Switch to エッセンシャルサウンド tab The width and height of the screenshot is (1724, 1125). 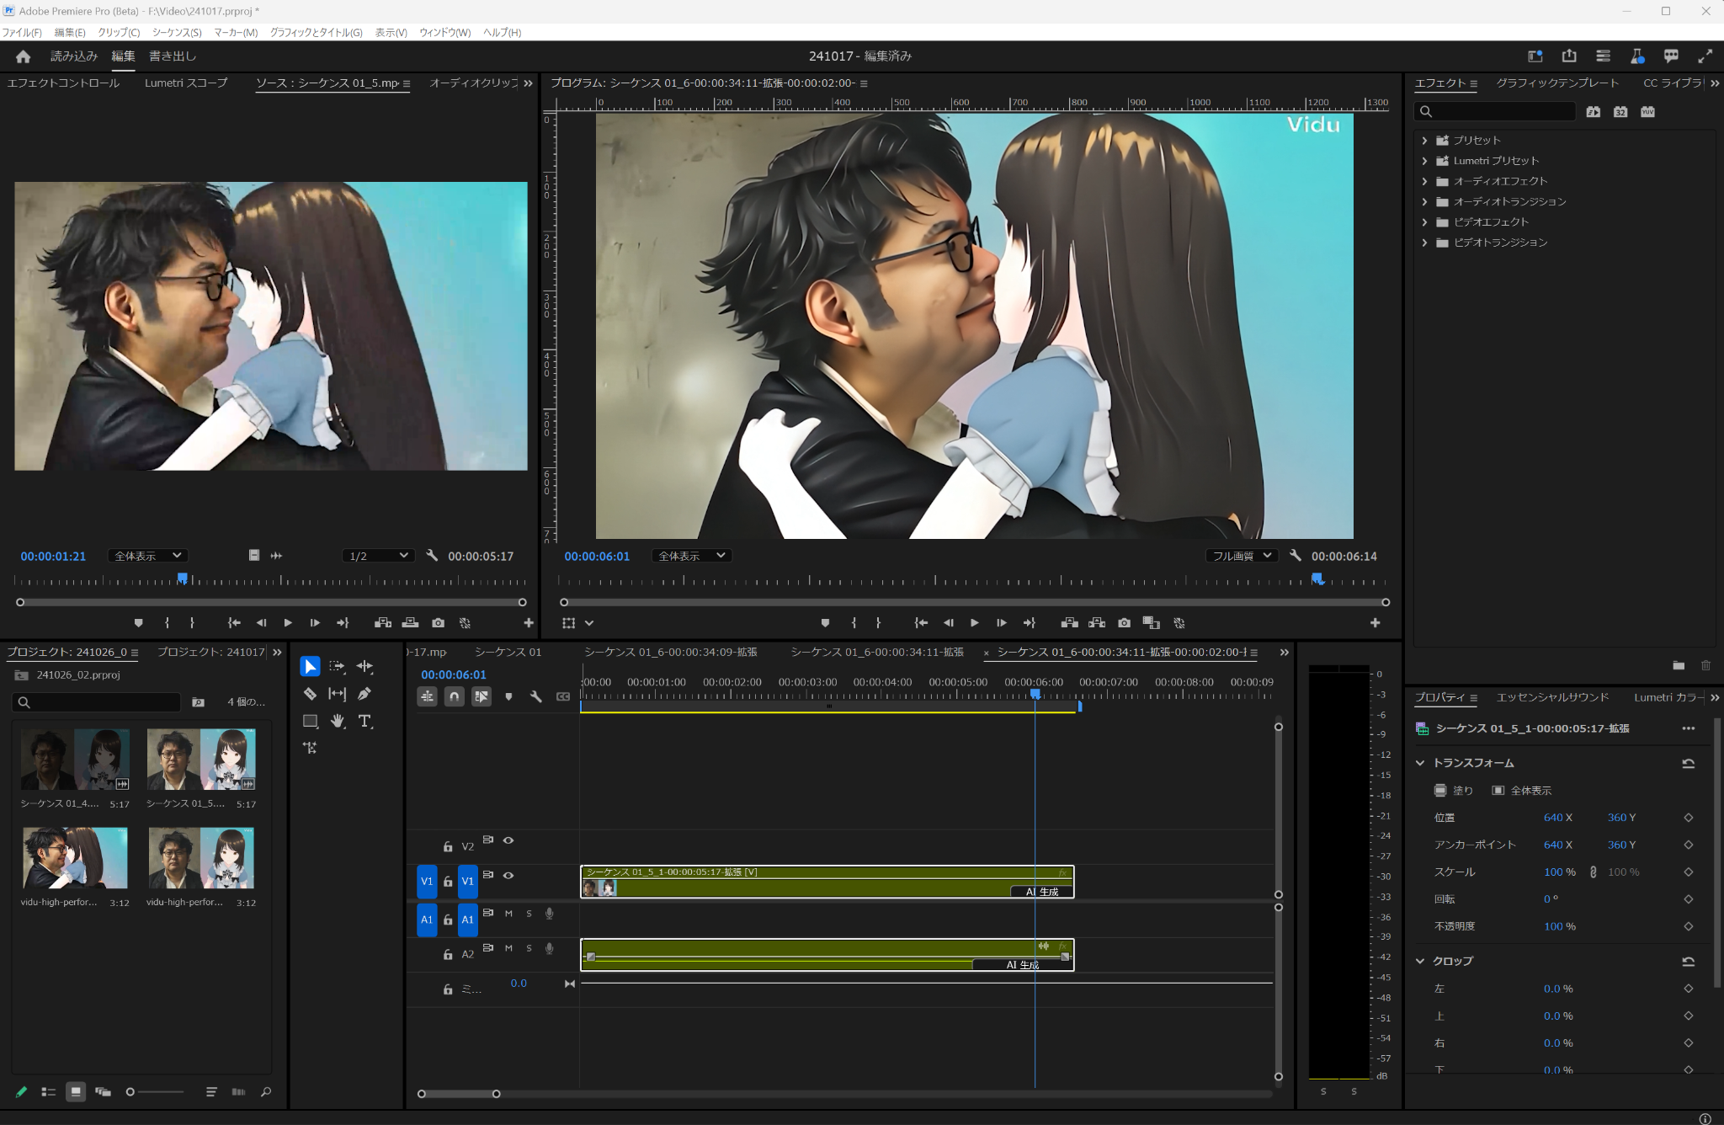[1552, 697]
